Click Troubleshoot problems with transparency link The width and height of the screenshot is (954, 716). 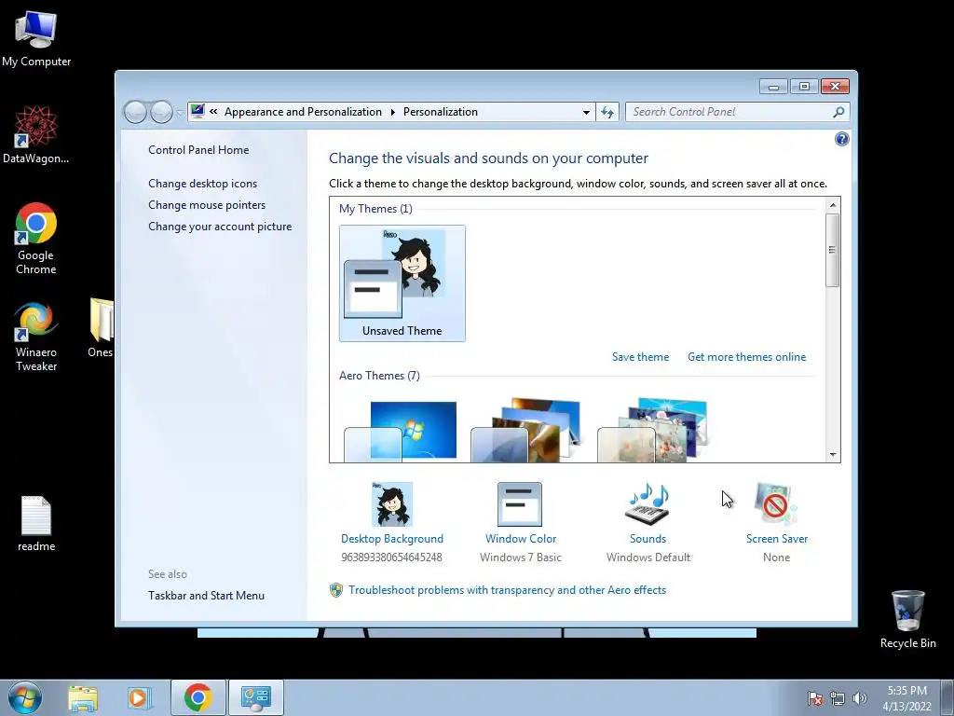(507, 590)
